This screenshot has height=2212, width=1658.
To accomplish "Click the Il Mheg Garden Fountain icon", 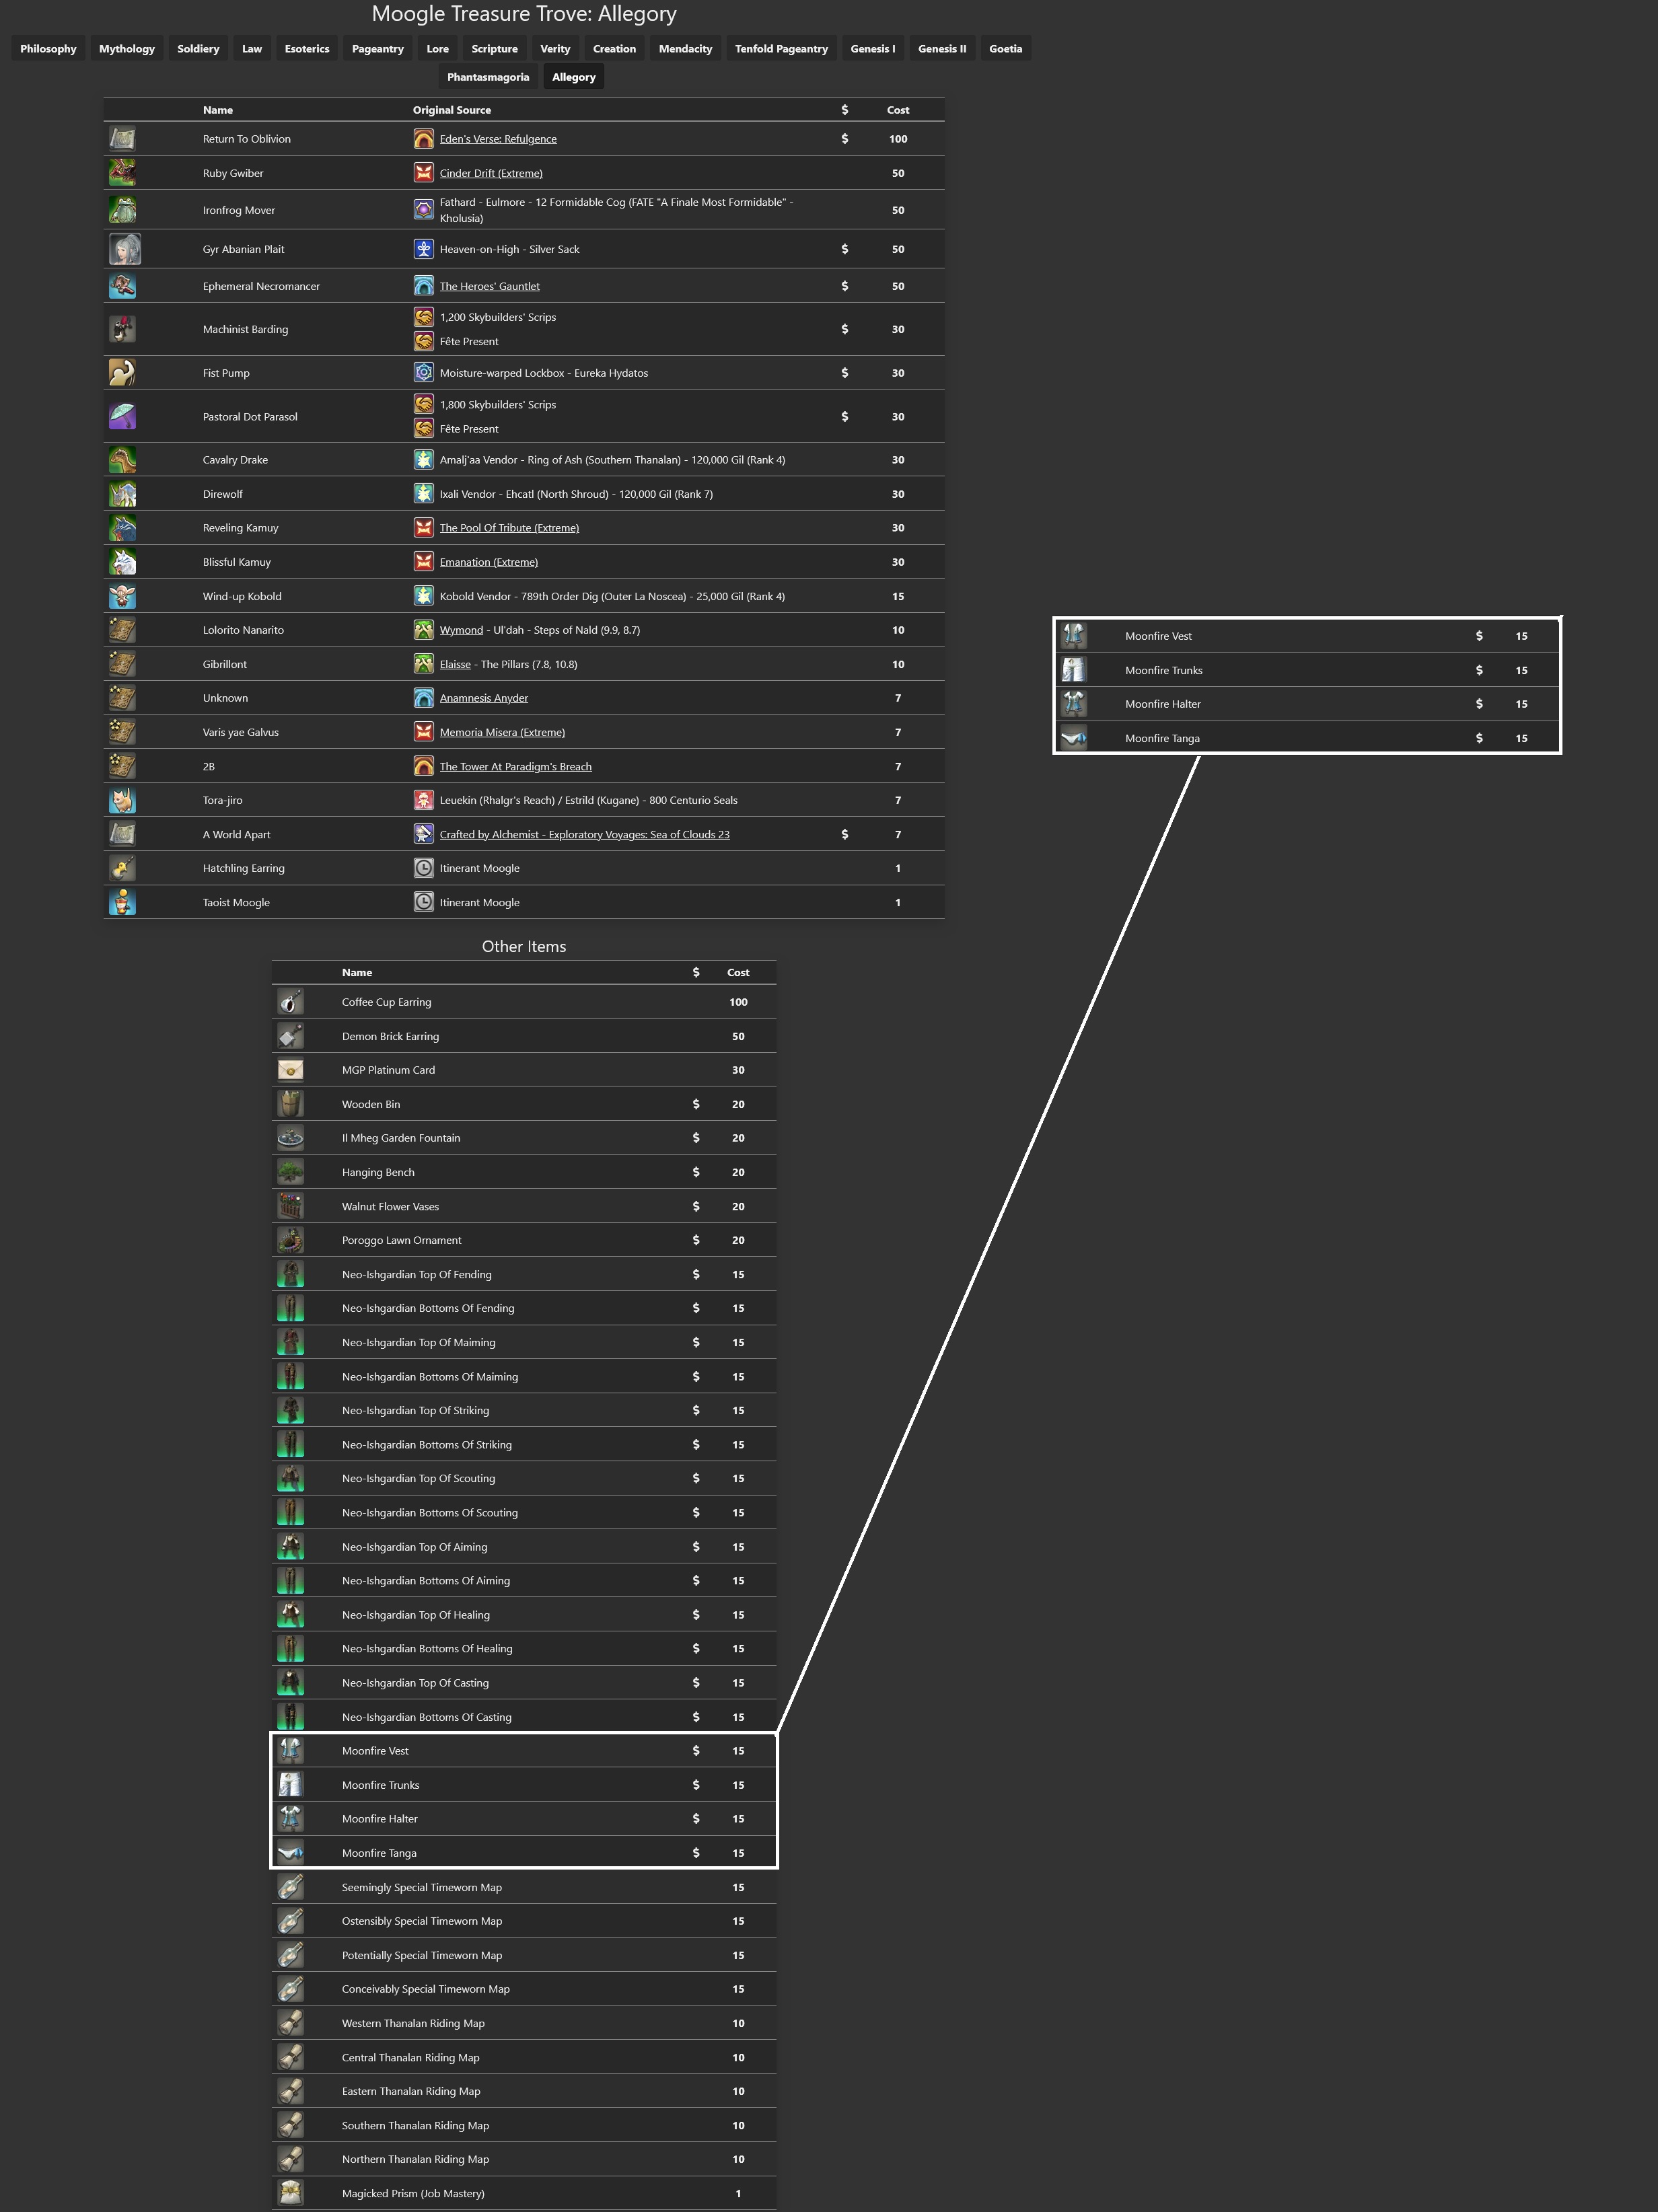I will coord(290,1138).
